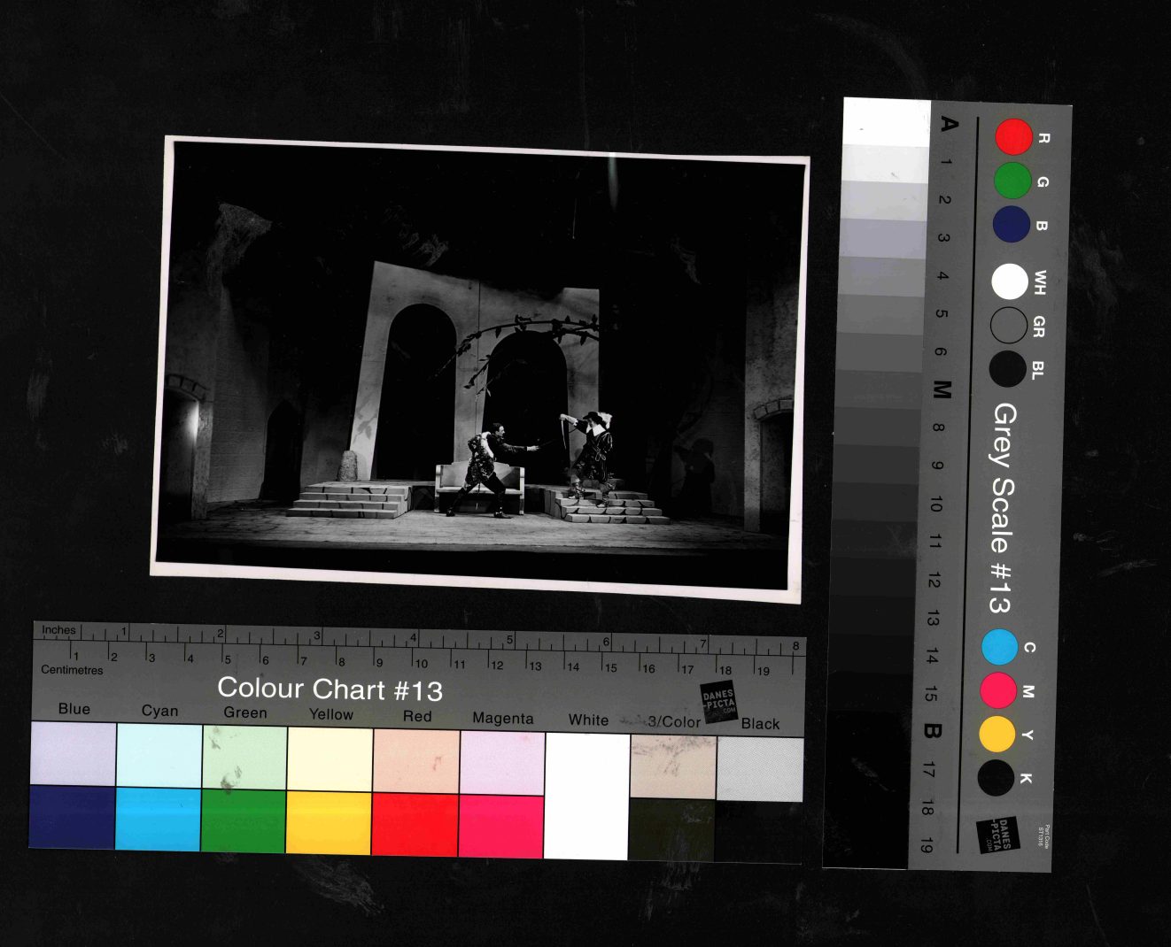Pick the saturated red swatch under Red
Image resolution: width=1171 pixels, height=947 pixels.
tap(415, 825)
